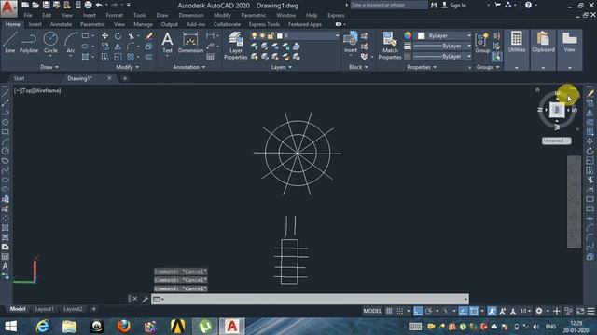
Task: Click the Plot print icon
Action: (x=88, y=5)
